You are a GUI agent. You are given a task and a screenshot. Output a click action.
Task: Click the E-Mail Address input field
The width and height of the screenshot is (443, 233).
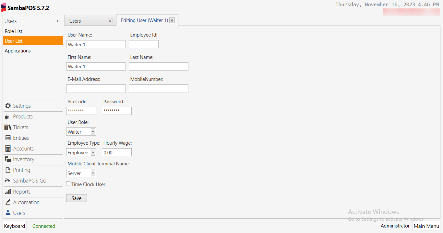[x=96, y=88]
